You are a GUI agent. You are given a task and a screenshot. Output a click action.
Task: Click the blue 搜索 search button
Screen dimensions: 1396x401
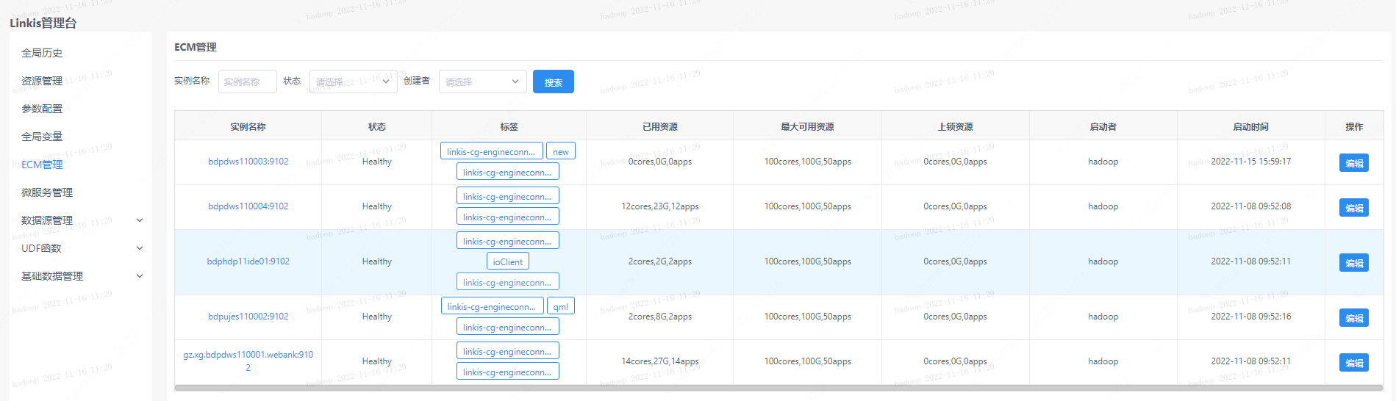[553, 82]
